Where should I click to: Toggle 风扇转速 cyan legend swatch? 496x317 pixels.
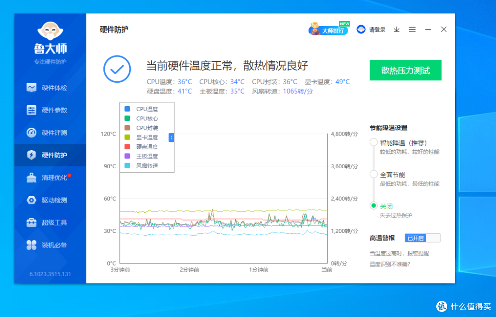pyautogui.click(x=127, y=165)
